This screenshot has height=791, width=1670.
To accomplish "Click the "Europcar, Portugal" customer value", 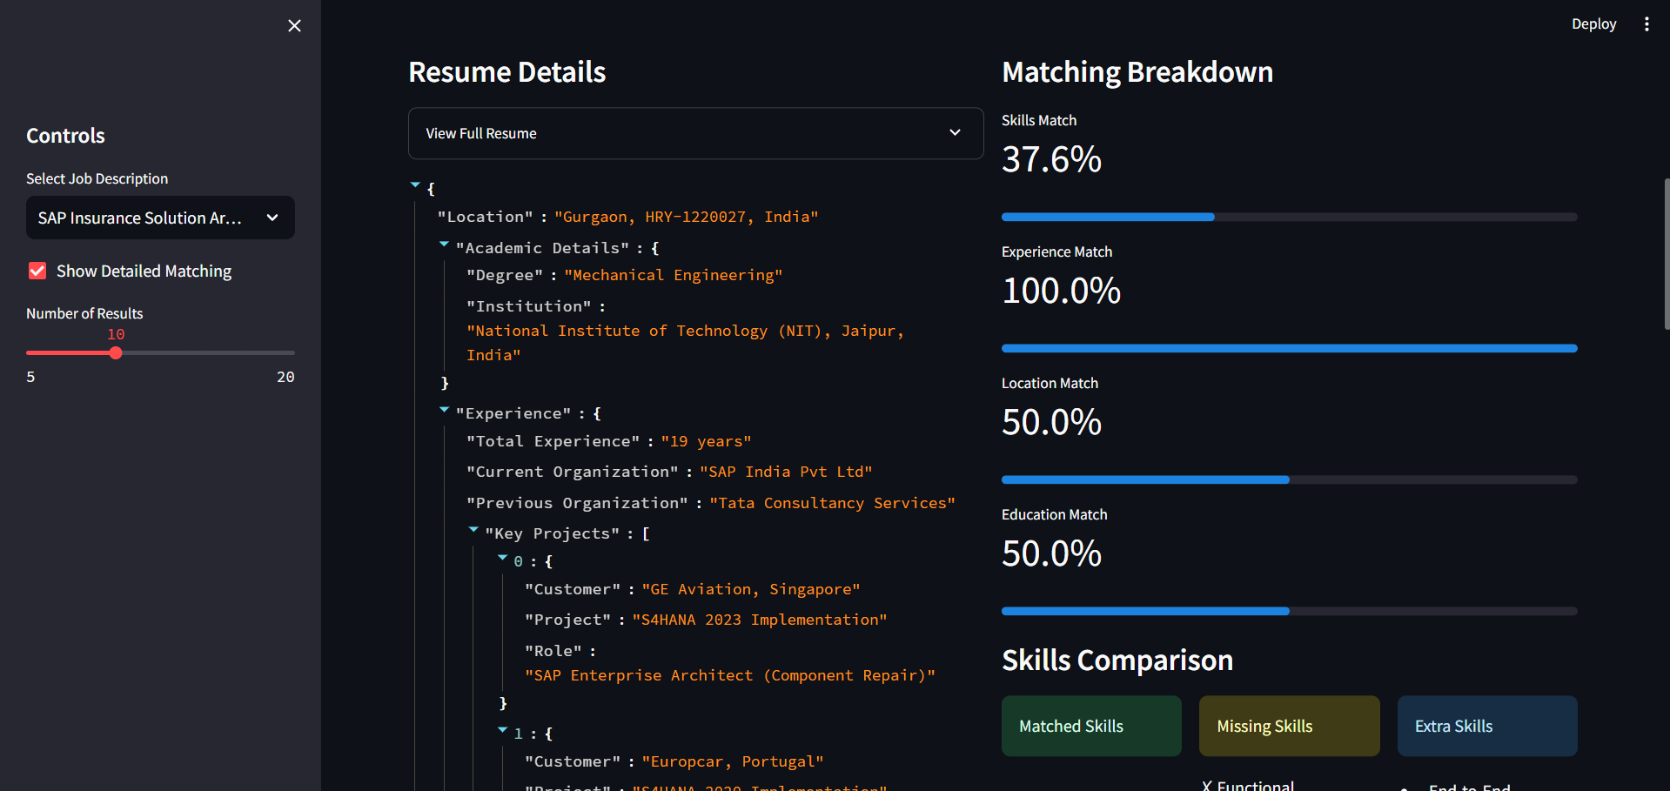I will point(733,761).
